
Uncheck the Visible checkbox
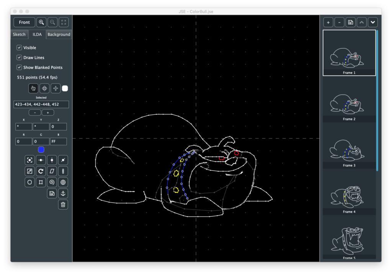(19, 48)
